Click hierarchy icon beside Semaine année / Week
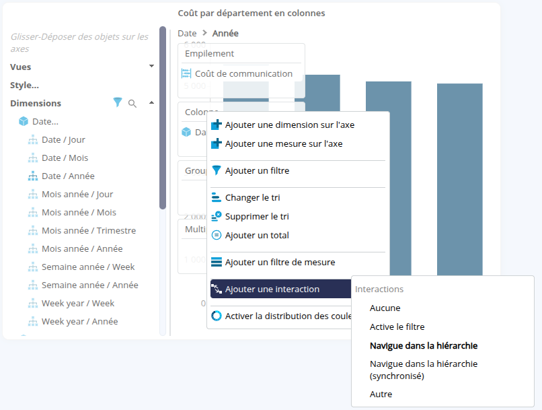 (33, 267)
